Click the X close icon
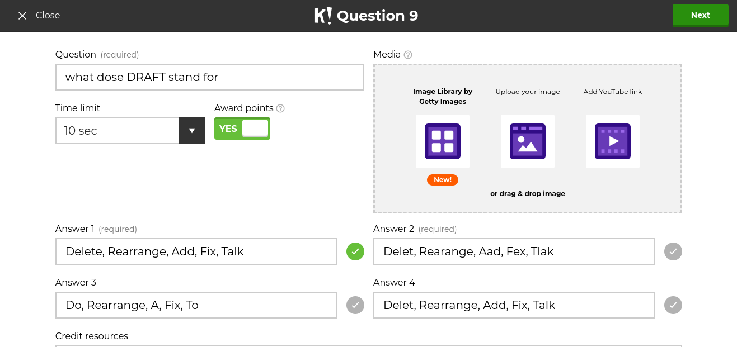737x347 pixels. tap(22, 16)
